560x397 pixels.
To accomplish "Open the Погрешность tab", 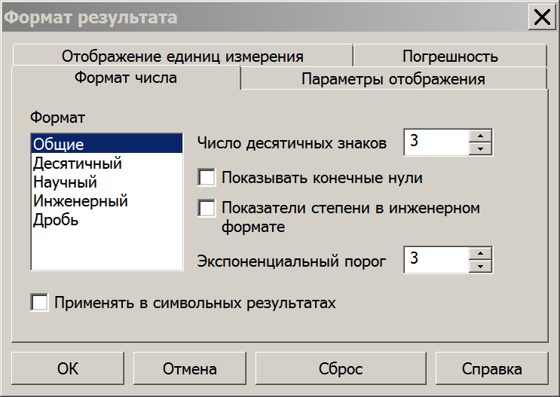I will click(450, 56).
